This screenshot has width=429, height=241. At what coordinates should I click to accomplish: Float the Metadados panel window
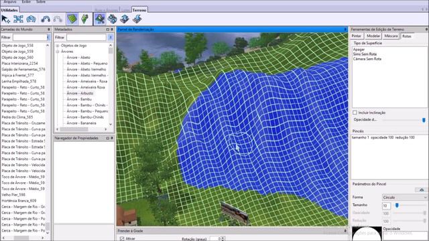[x=107, y=29]
